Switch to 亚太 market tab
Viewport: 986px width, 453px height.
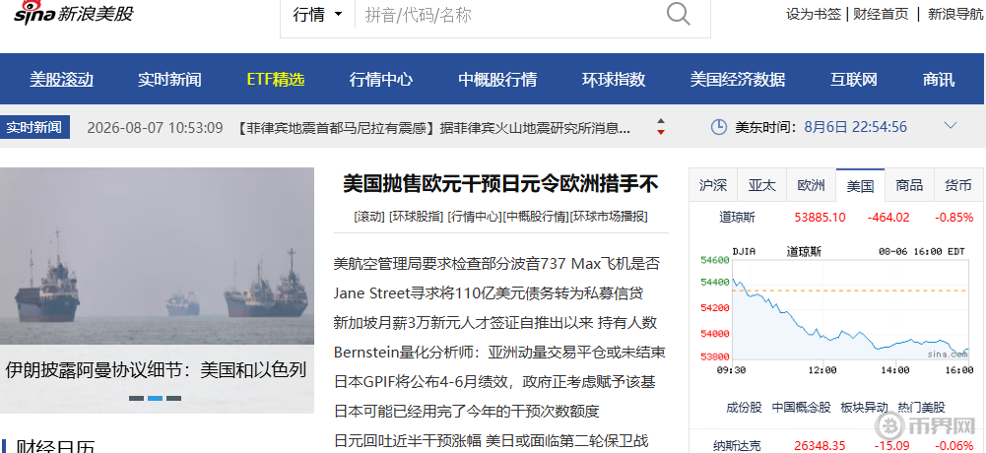point(762,185)
